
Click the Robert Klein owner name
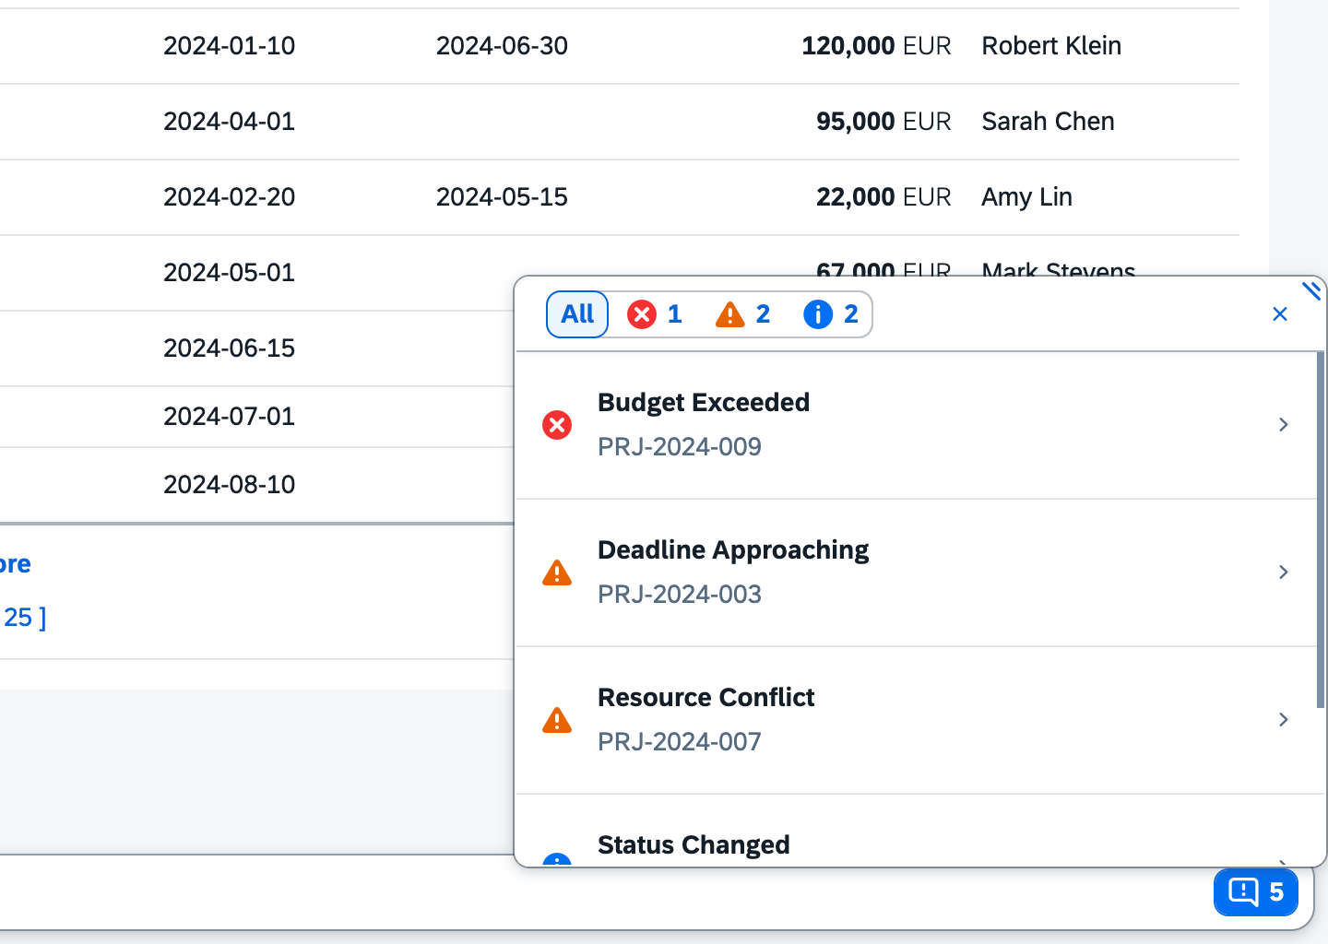point(1050,45)
